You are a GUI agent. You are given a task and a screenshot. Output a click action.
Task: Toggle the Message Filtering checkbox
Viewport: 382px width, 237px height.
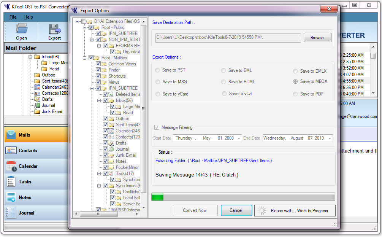tap(157, 127)
